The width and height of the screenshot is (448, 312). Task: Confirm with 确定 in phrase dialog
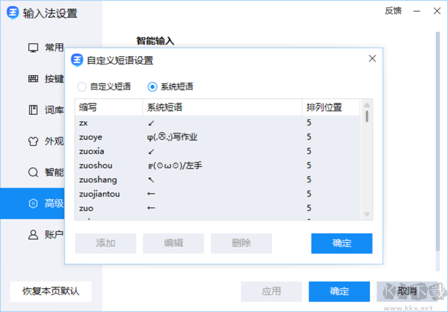[x=342, y=243]
